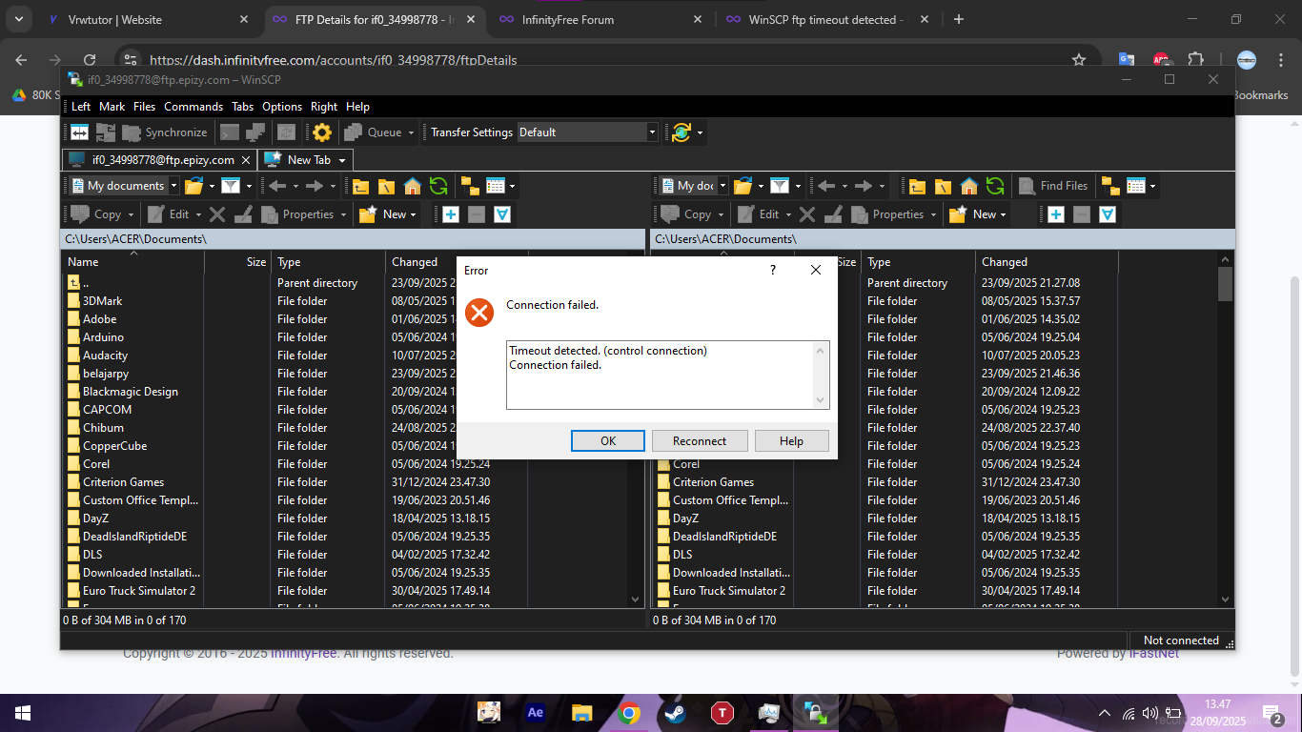Click left panel path C:\Users\ACER\Documents\

point(135,239)
